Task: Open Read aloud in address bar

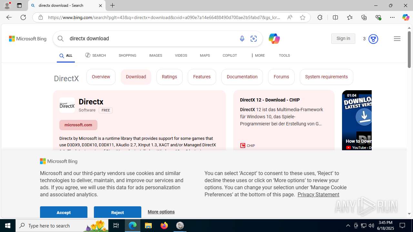Action: click(x=290, y=17)
